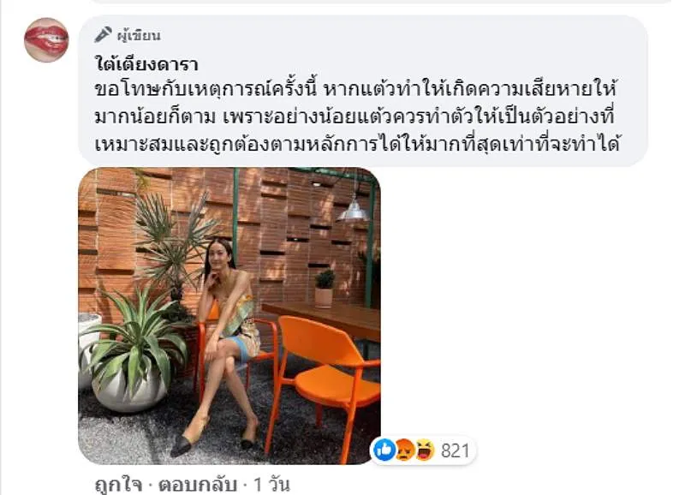Click the laughing Haha reaction icon
This screenshot has height=495, width=685.
424,450
